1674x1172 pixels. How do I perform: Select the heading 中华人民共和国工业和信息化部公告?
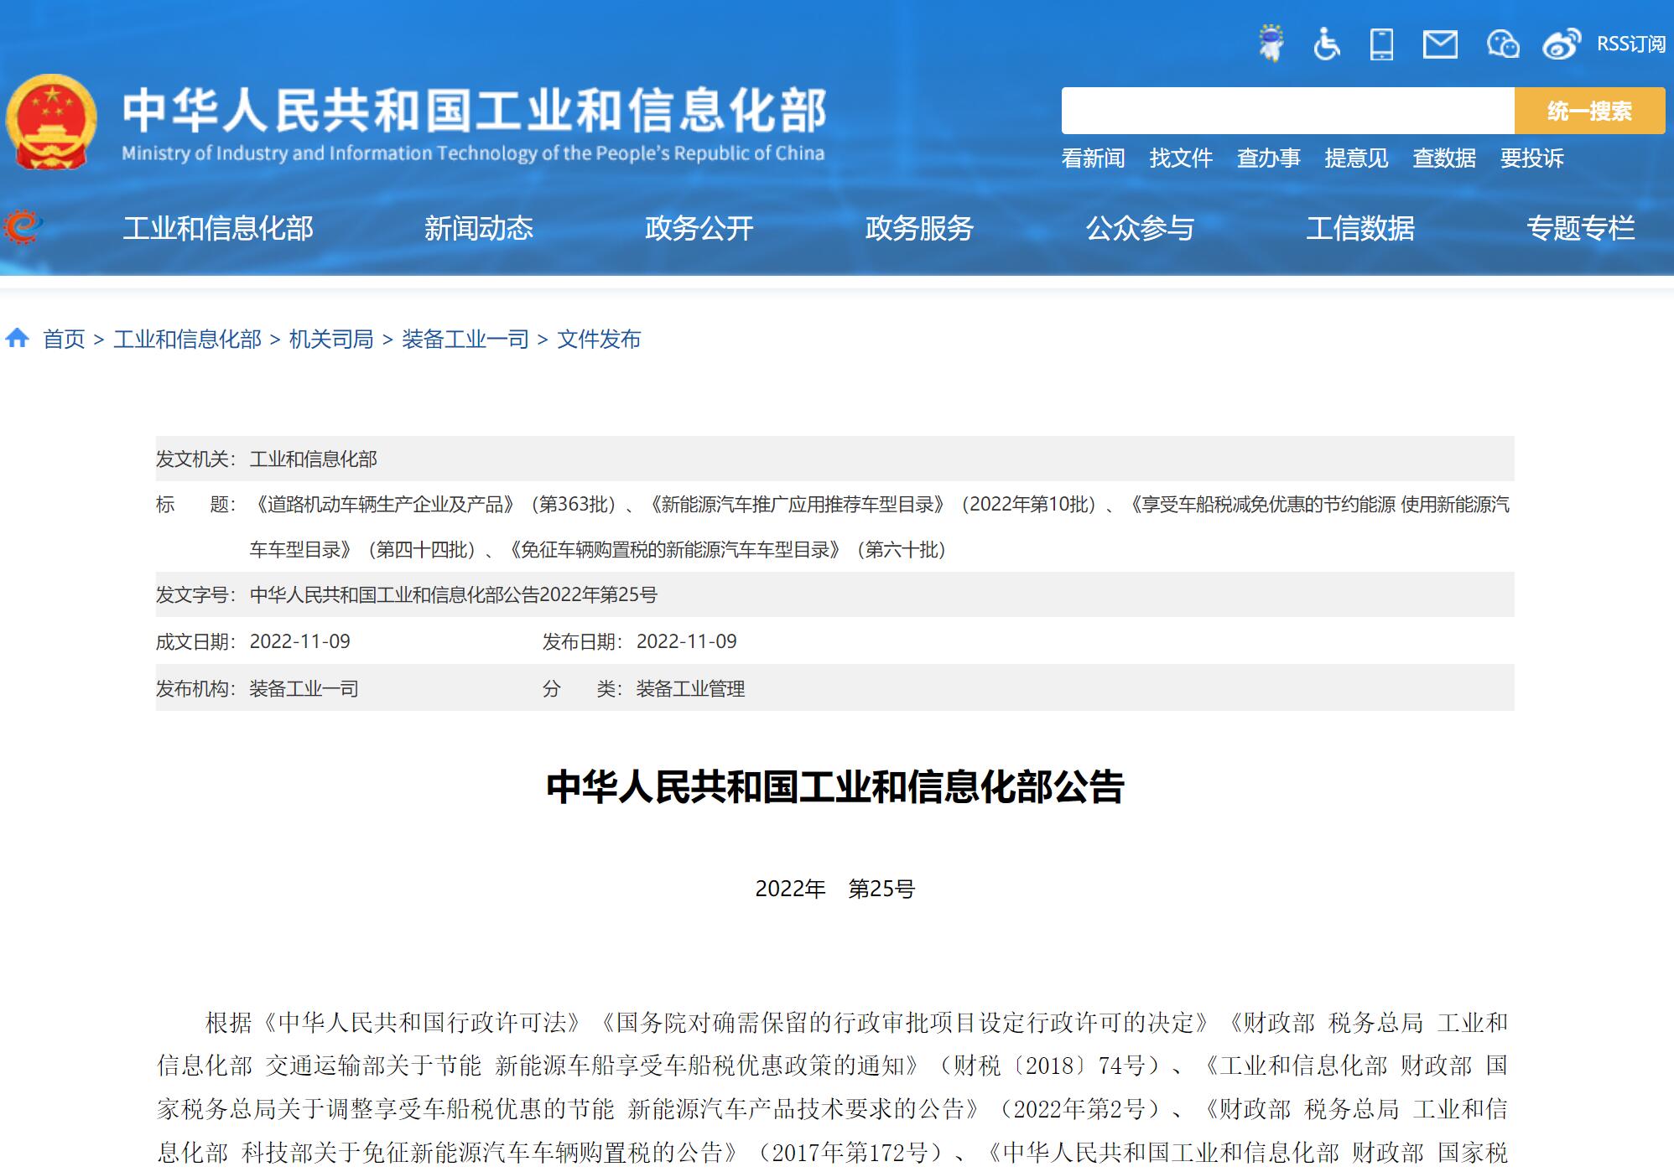click(x=835, y=787)
